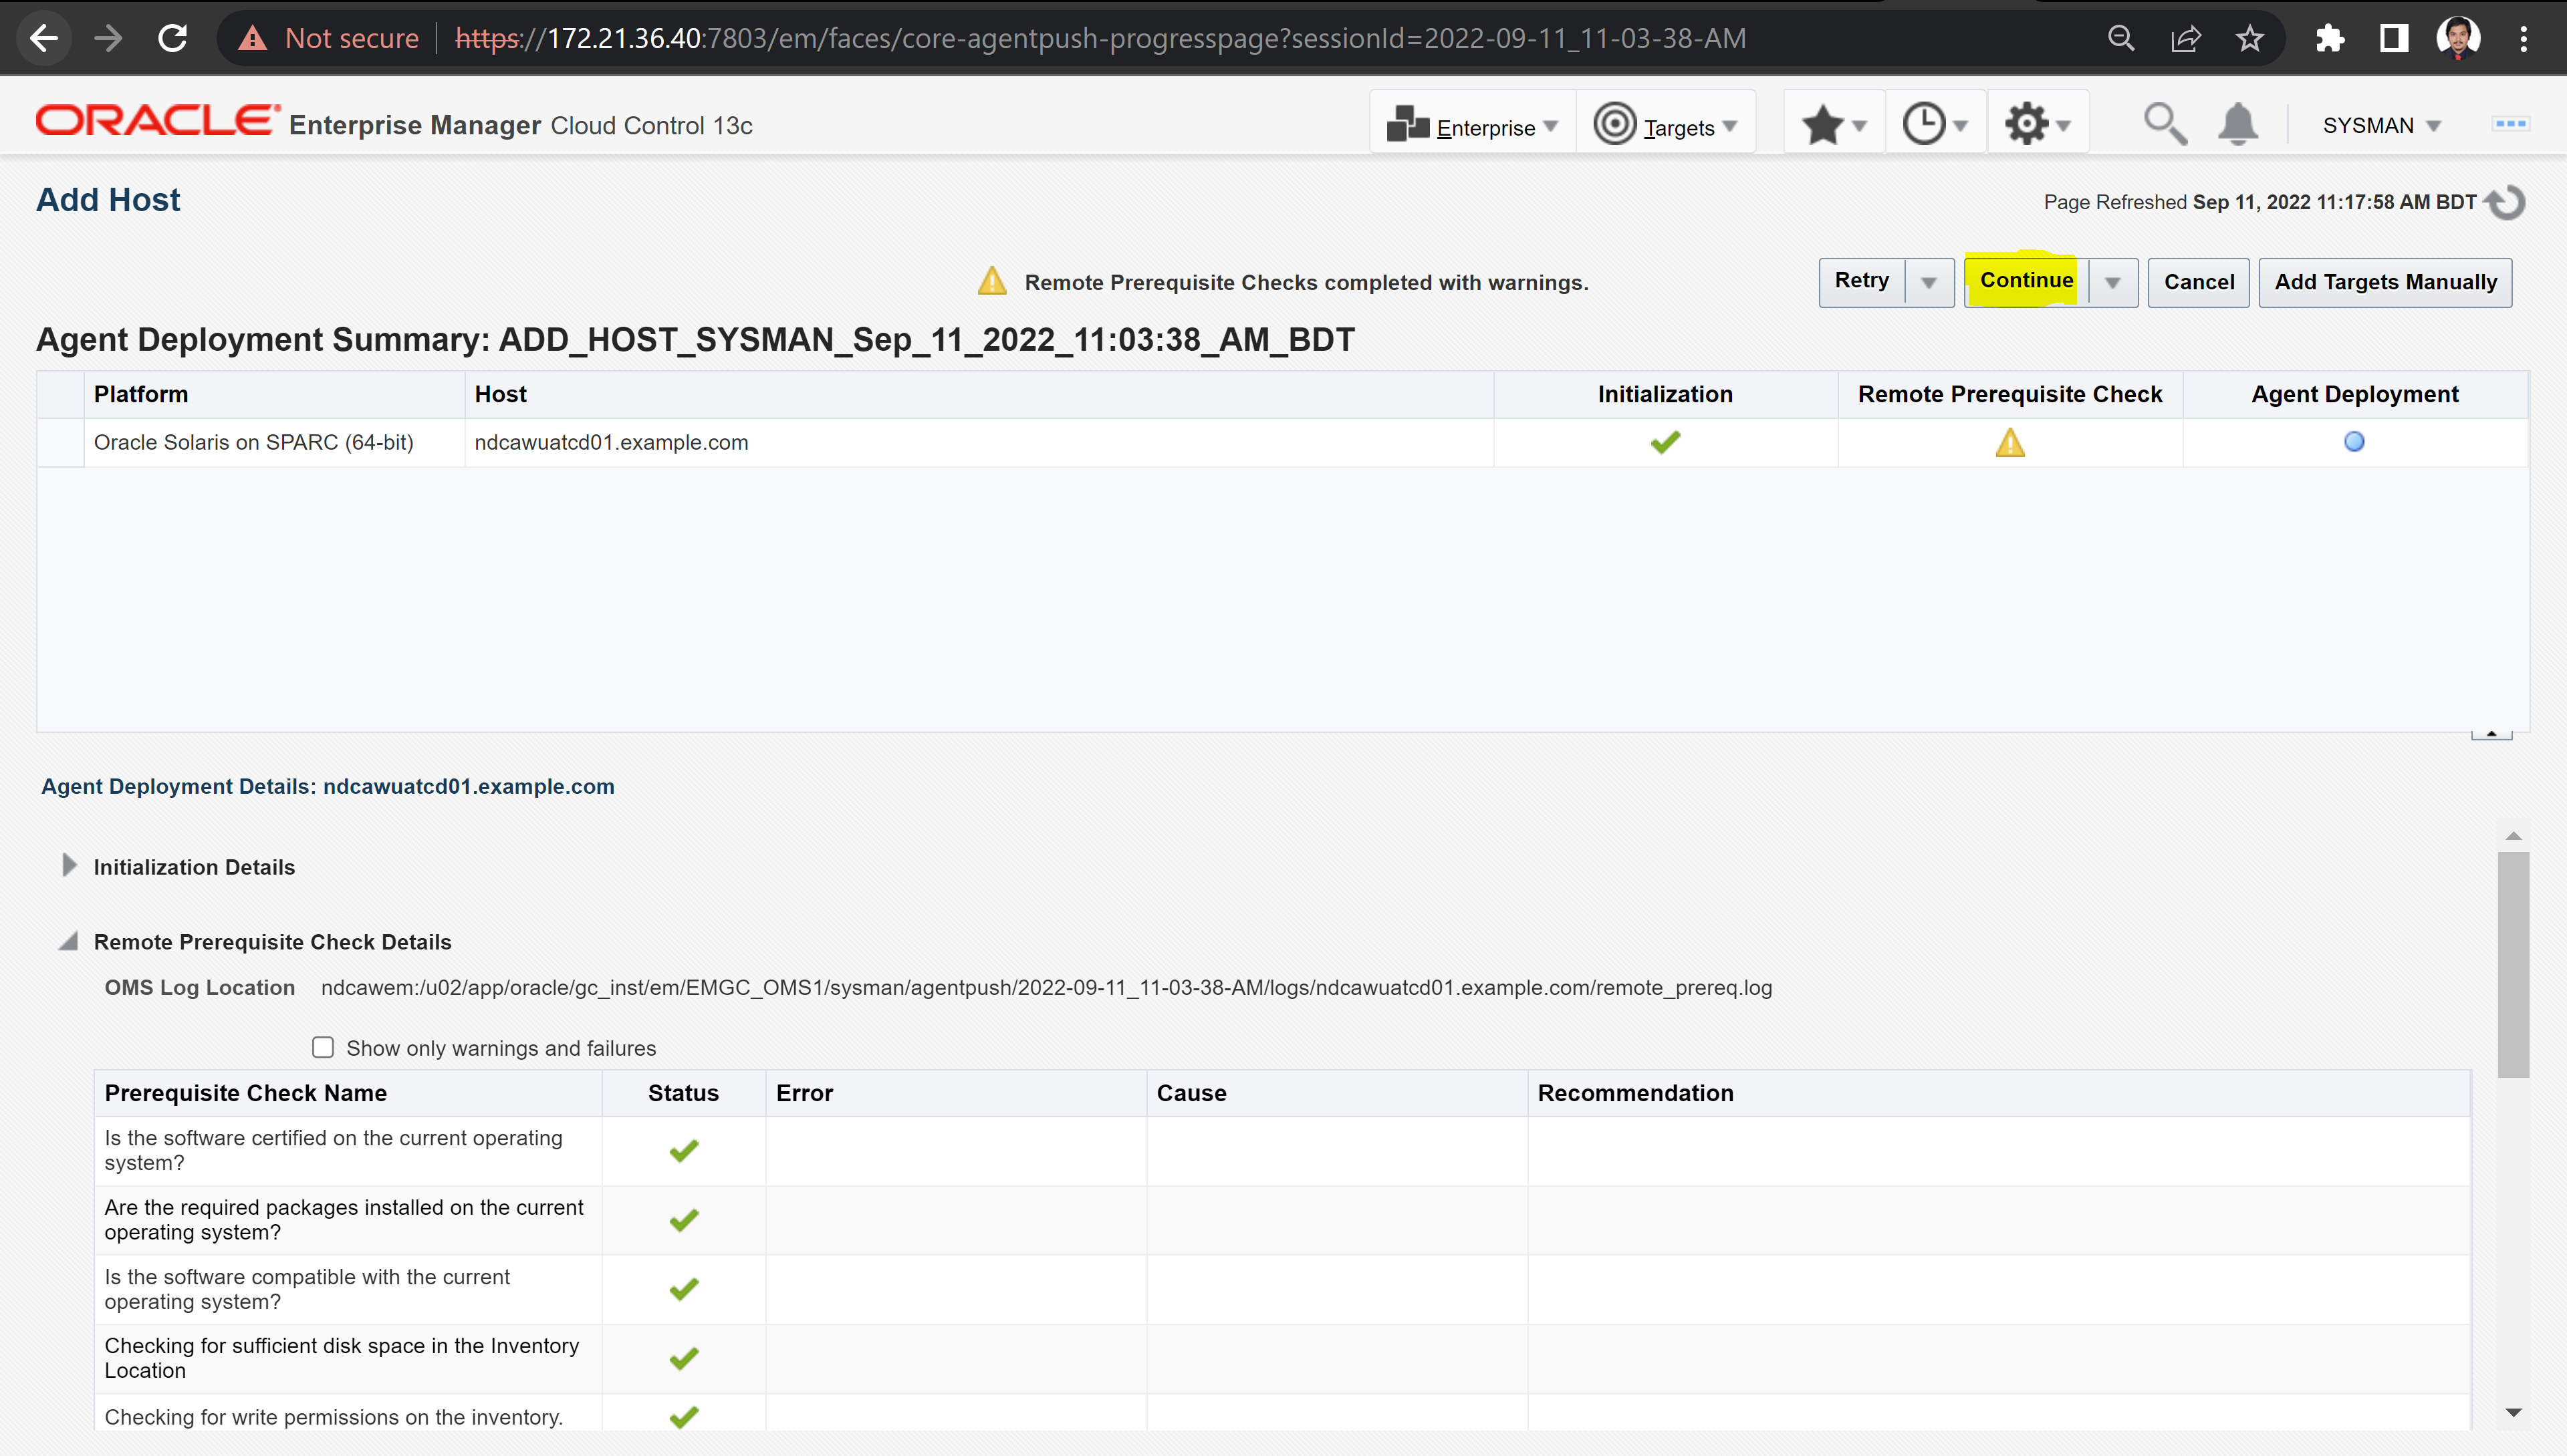Image resolution: width=2567 pixels, height=1456 pixels.
Task: Click checkmark for inventory write permissions check
Action: [683, 1417]
